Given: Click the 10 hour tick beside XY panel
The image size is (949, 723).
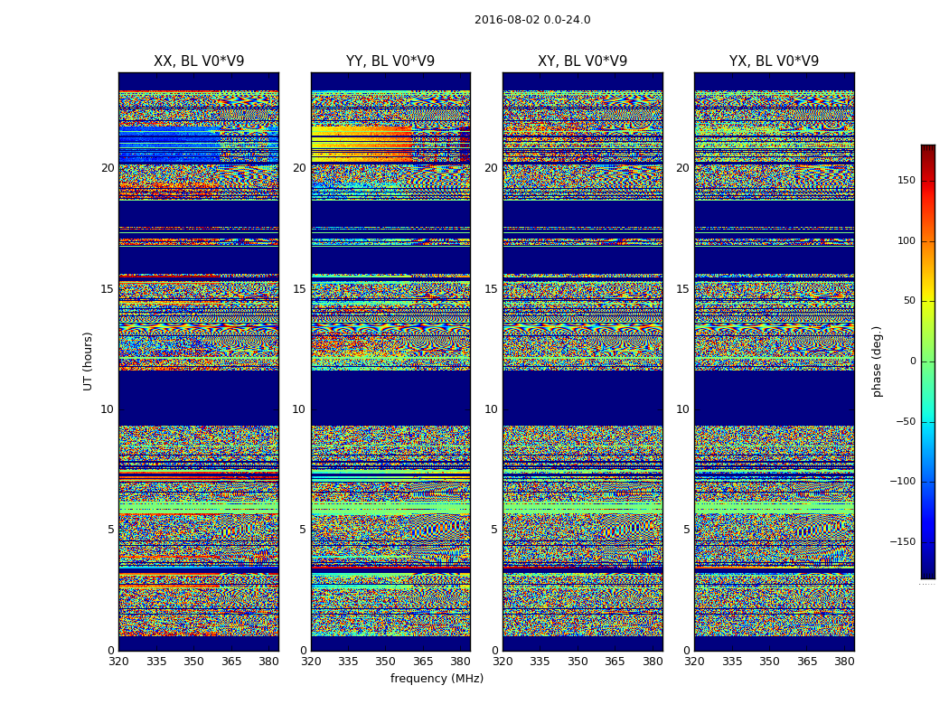Looking at the screenshot, I should point(491,409).
